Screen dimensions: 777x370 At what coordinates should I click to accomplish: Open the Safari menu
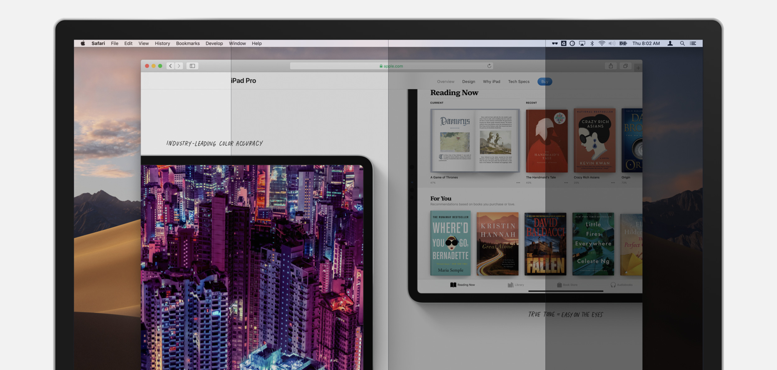pyautogui.click(x=98, y=43)
